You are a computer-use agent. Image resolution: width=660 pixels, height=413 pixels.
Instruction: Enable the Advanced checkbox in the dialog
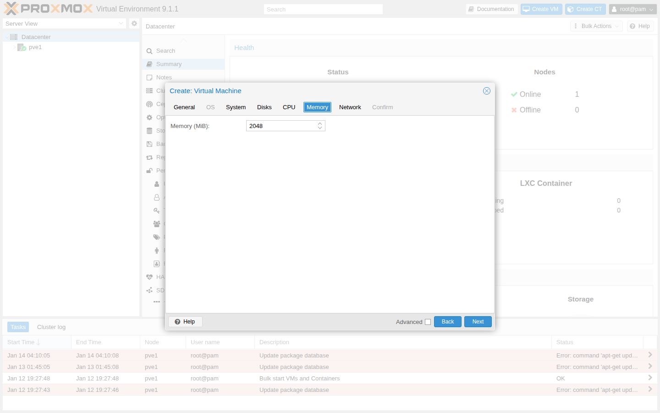(x=428, y=322)
